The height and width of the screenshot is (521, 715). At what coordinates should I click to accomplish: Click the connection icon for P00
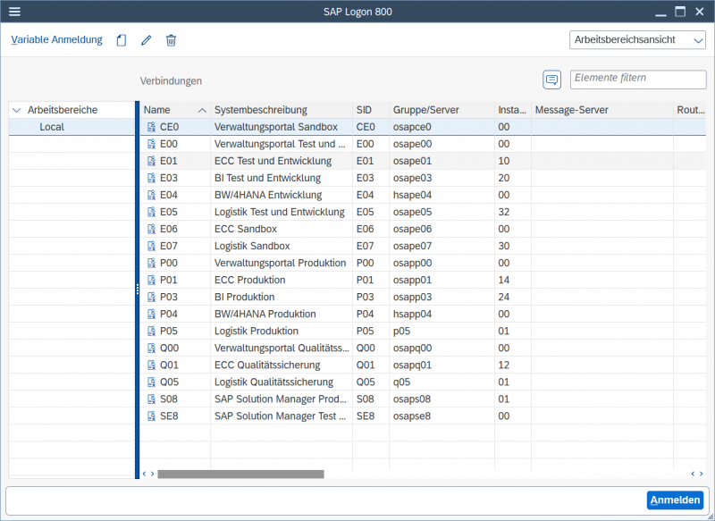coord(151,263)
